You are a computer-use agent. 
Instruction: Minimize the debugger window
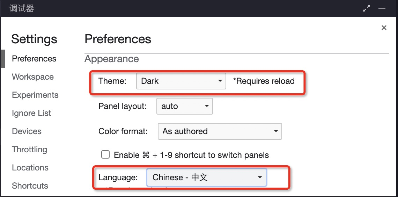point(382,9)
